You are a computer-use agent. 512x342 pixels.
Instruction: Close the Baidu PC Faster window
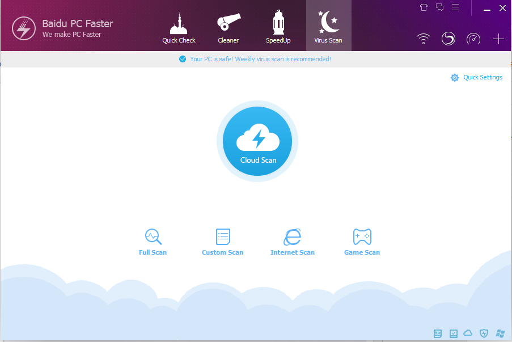pyautogui.click(x=502, y=8)
